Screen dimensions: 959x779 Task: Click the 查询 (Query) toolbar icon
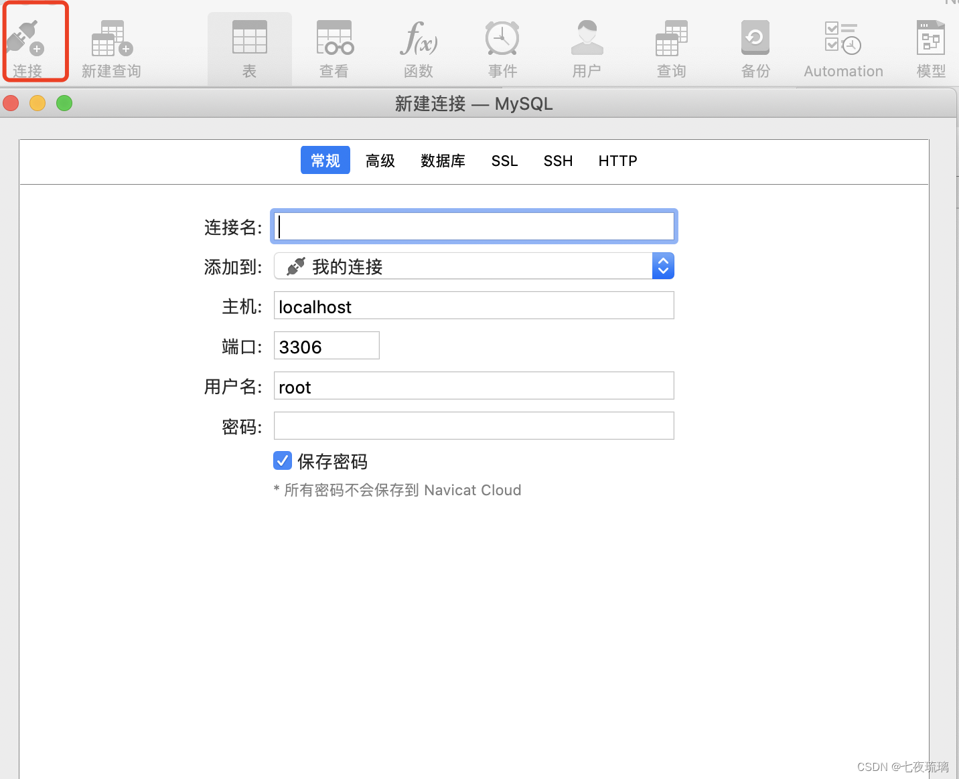pyautogui.click(x=671, y=48)
